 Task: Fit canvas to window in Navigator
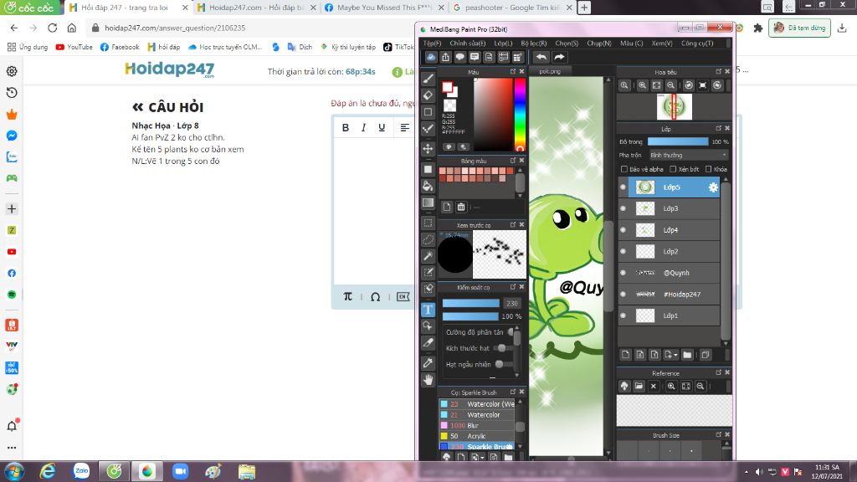[656, 85]
